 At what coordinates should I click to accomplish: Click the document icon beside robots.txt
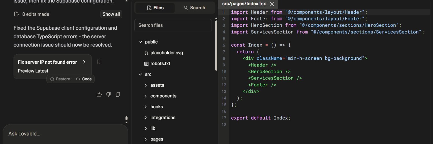pos(146,63)
